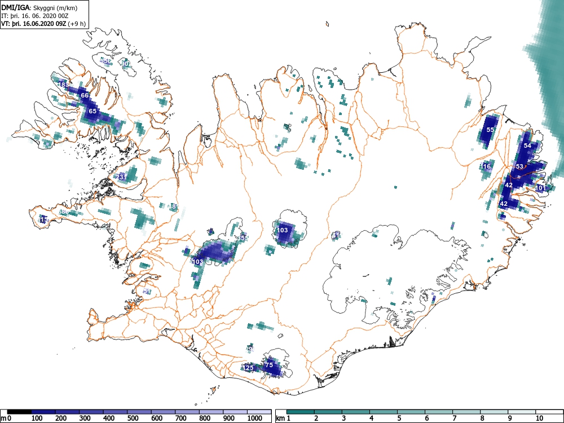Click the '700' tick label on the m scale
This screenshot has width=564, height=423.
(x=180, y=418)
